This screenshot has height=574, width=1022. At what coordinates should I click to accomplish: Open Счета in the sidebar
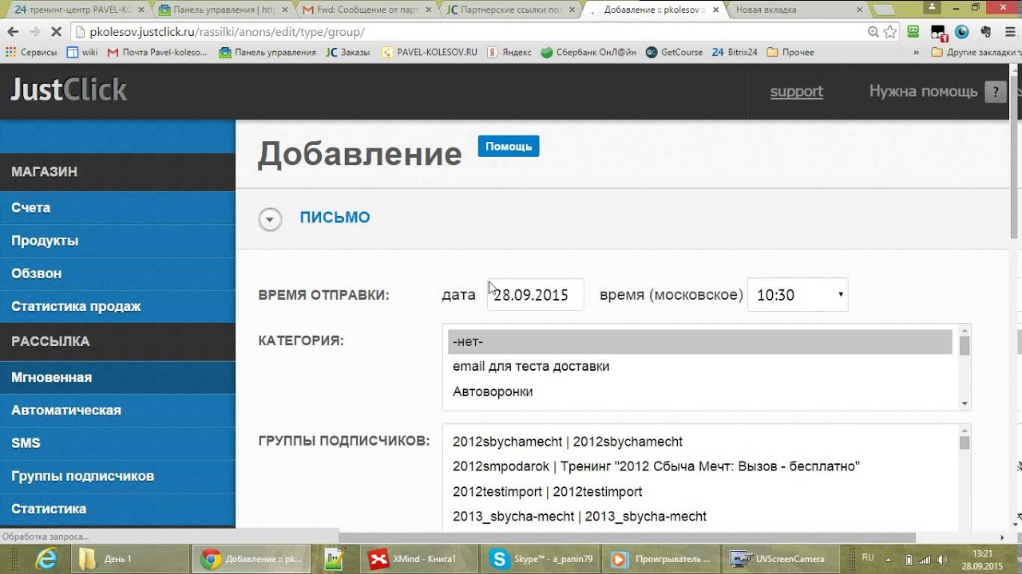tap(117, 207)
